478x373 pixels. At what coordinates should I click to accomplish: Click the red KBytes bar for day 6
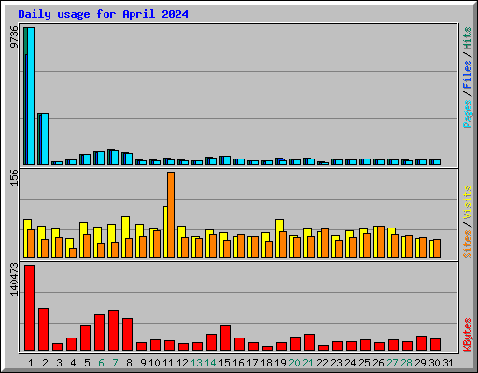[x=100, y=333]
